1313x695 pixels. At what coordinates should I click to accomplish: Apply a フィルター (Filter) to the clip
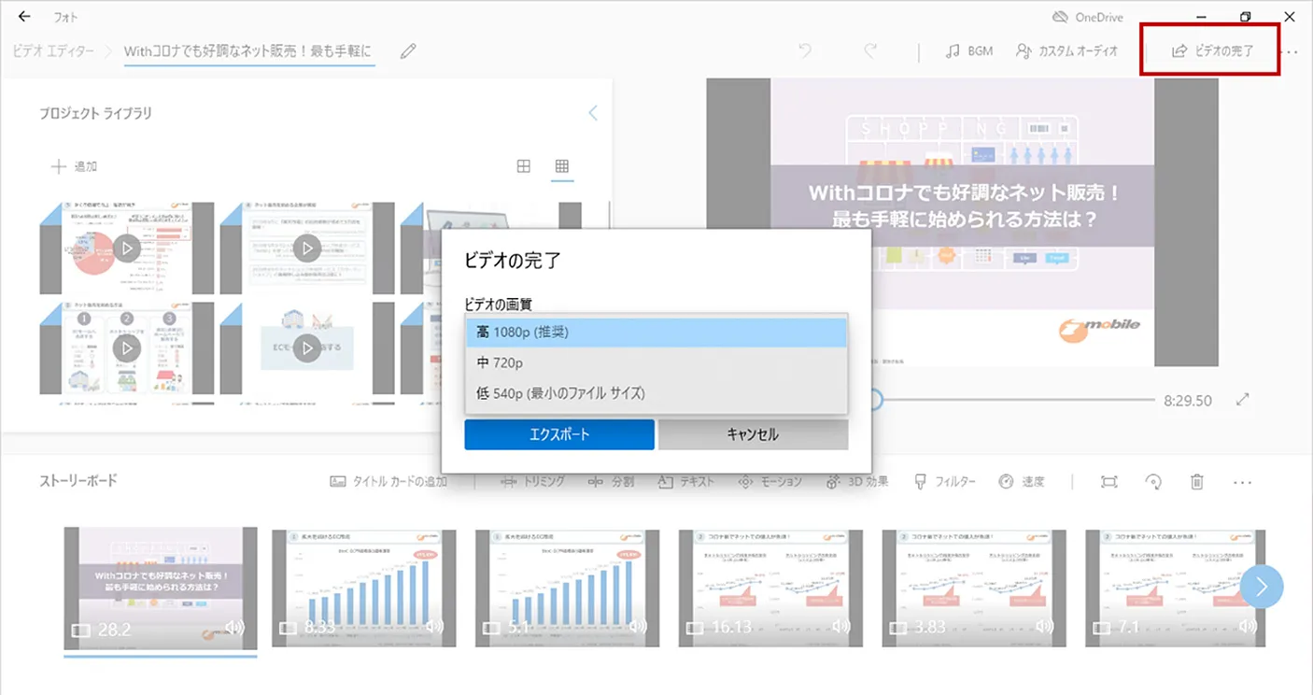point(944,482)
